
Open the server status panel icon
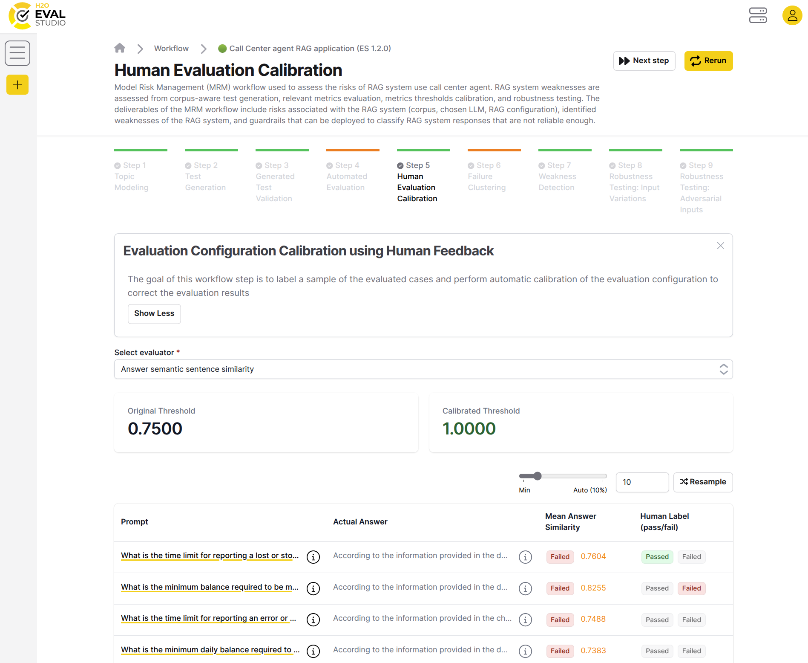tap(758, 15)
